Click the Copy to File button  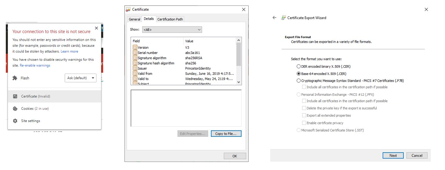[226, 134]
